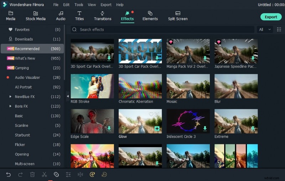Select the Basic effects category

point(32,116)
